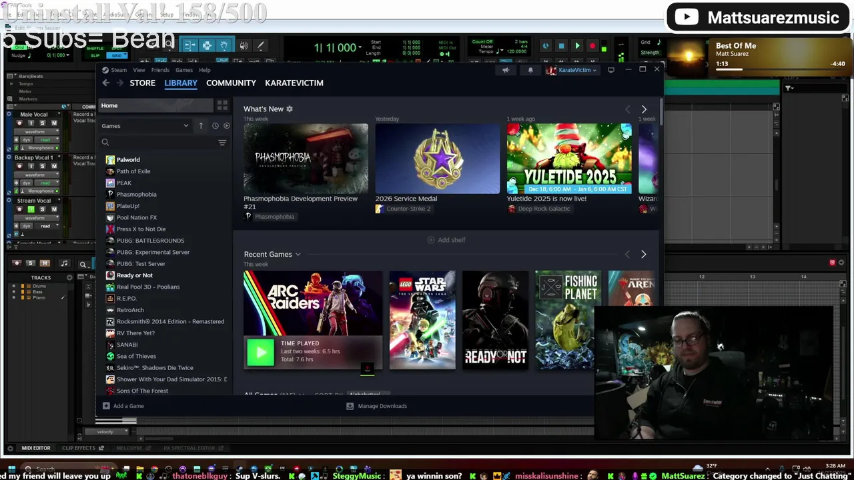Screen dimensions: 854x480
Task: Open the Steam Games menu
Action: (x=184, y=70)
